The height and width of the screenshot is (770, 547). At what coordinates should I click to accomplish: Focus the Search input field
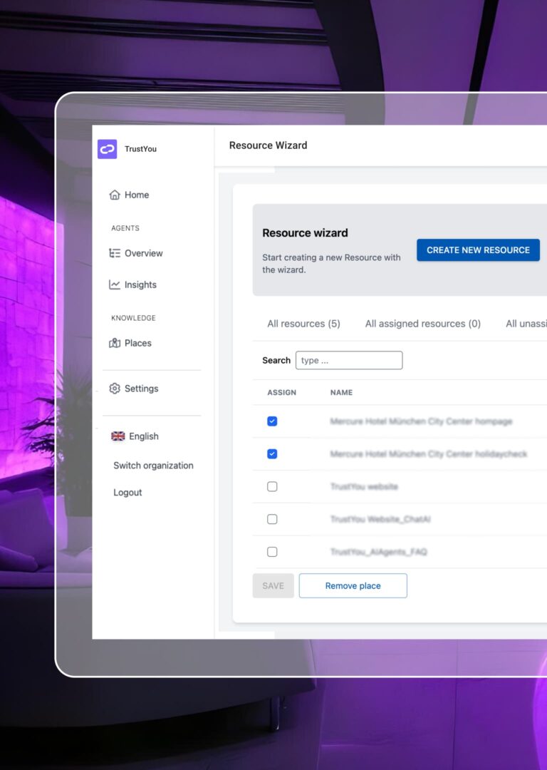tap(349, 361)
